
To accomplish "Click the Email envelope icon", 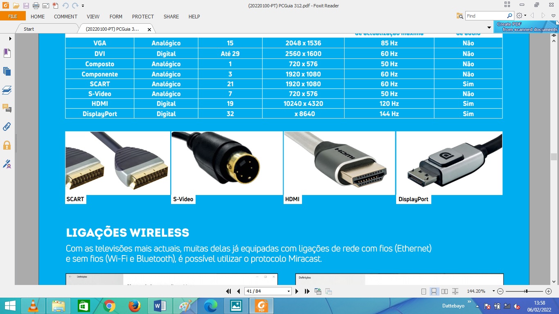I will pyautogui.click(x=46, y=6).
